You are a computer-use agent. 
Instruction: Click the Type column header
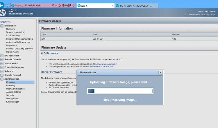[x=66, y=34]
